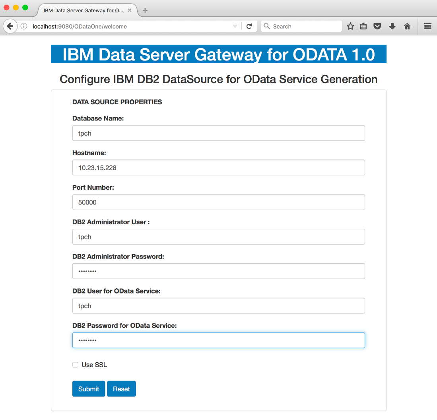Open the hamburger menu icon
437x420 pixels.
(427, 26)
